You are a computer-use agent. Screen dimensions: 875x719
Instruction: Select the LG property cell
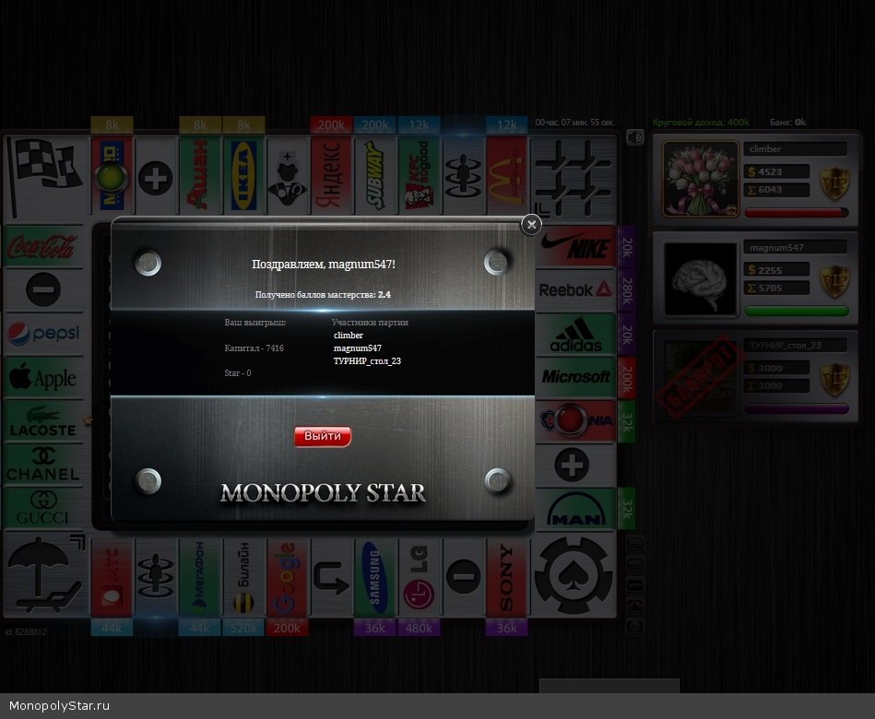click(x=420, y=578)
